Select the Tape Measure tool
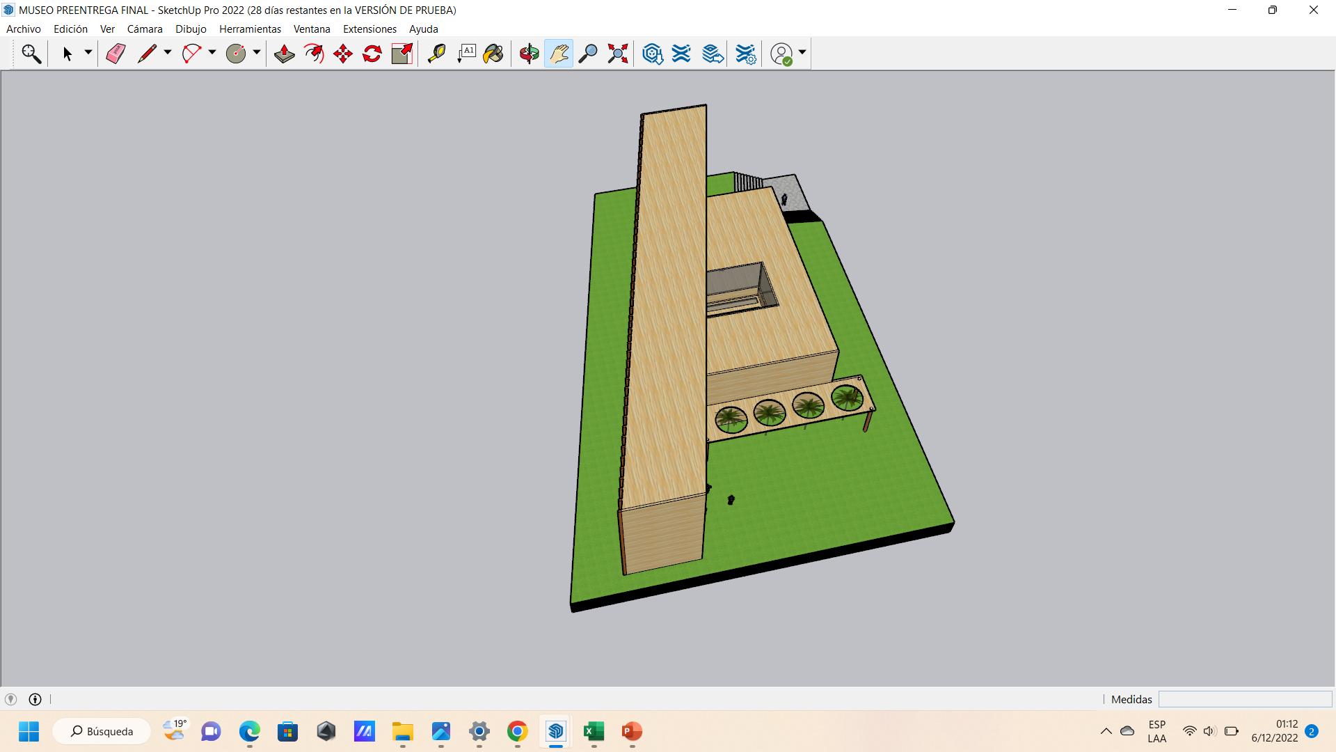Image resolution: width=1336 pixels, height=752 pixels. (436, 54)
